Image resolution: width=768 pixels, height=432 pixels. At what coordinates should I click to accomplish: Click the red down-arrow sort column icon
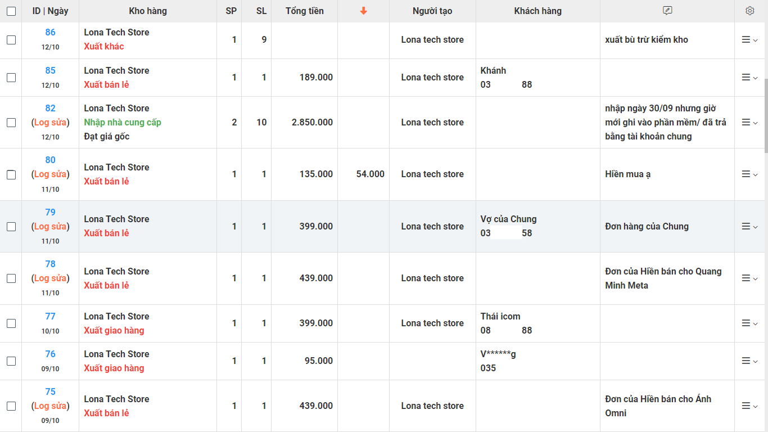[363, 11]
